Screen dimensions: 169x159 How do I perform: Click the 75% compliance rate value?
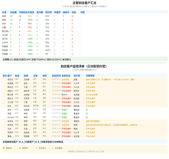click(30, 27)
